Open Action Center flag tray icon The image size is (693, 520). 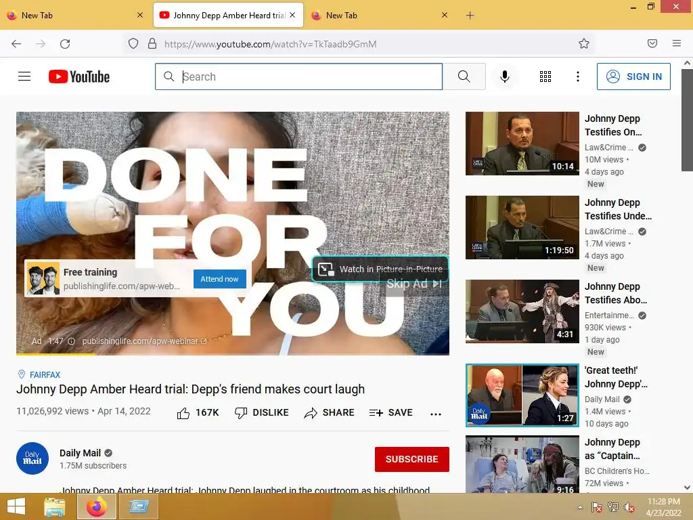pos(597,507)
